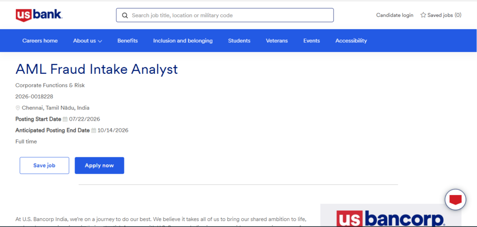Click calendar icon next to Posting Start Date
Image resolution: width=477 pixels, height=227 pixels.
(x=65, y=119)
